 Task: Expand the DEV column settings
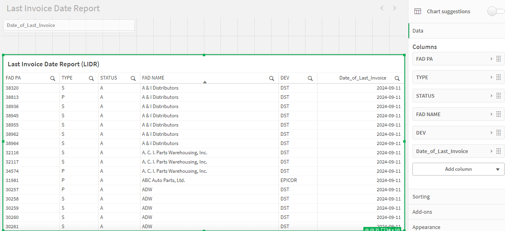click(491, 133)
